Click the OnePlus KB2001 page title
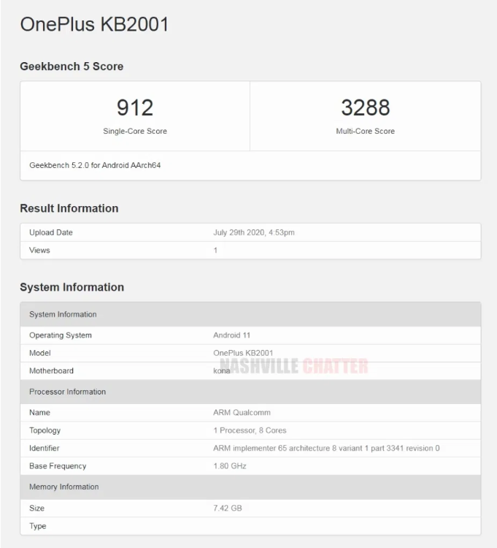This screenshot has width=497, height=548. pyautogui.click(x=94, y=24)
